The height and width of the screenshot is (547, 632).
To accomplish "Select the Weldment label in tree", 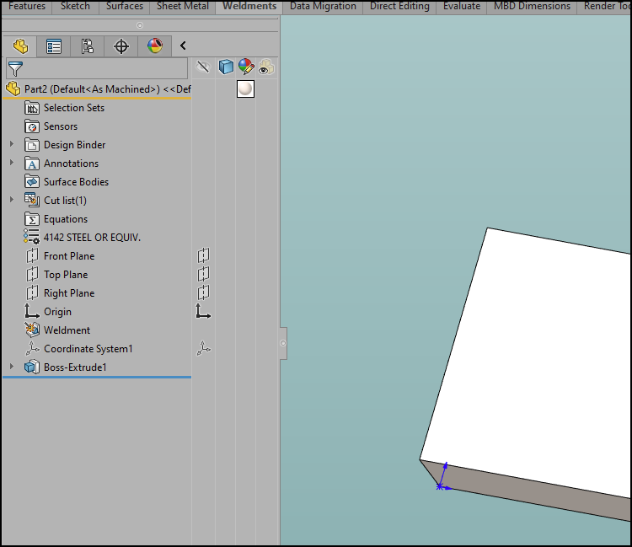I will pyautogui.click(x=67, y=330).
